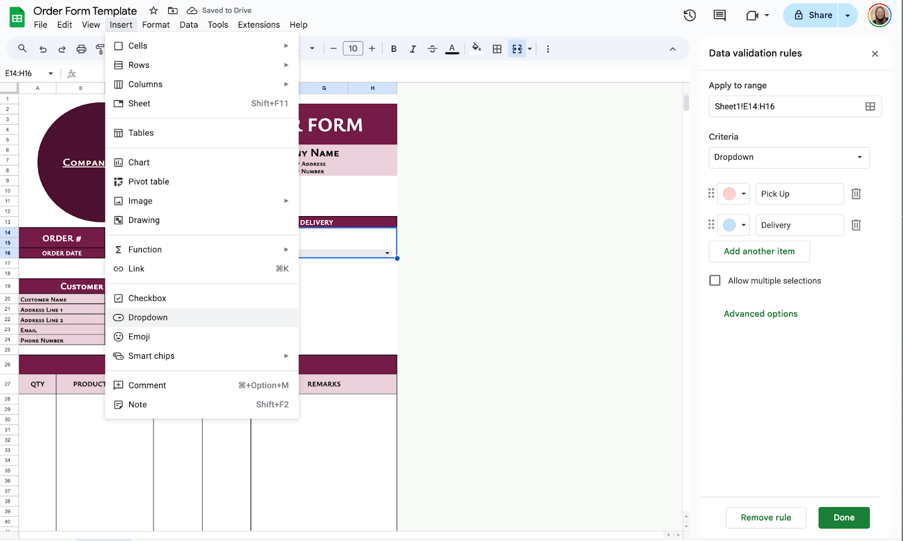Insert a Checkbox from the menu
The width and height of the screenshot is (903, 541).
click(x=147, y=298)
